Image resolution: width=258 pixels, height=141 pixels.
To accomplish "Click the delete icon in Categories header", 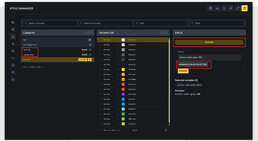I will 88,33.
